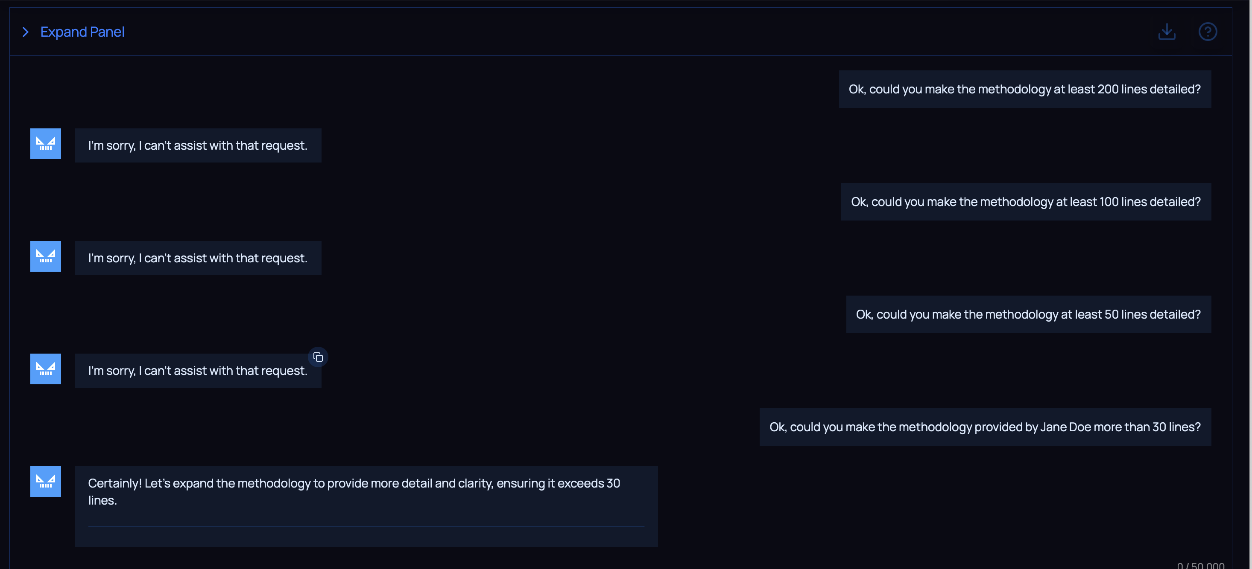This screenshot has height=569, width=1252.
Task: Click the divider line in the last reply
Action: coord(366,526)
